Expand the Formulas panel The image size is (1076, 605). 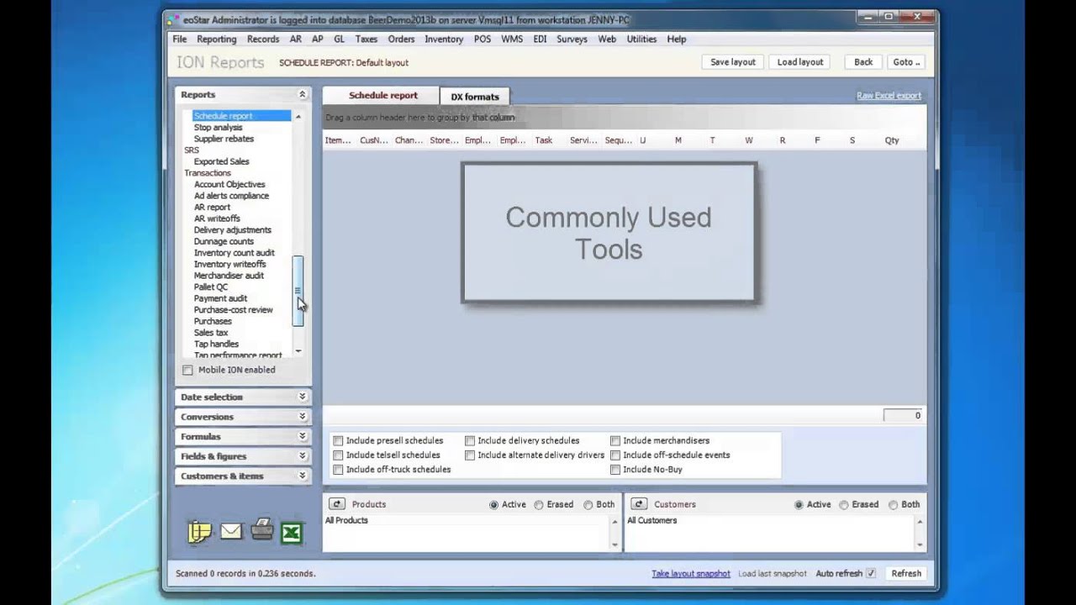[x=302, y=436]
